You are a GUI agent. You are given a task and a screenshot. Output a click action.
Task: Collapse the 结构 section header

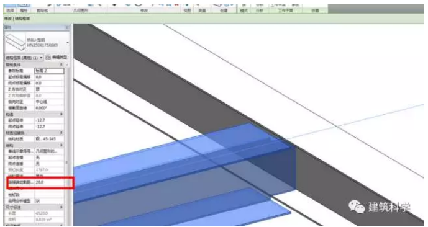coord(61,145)
